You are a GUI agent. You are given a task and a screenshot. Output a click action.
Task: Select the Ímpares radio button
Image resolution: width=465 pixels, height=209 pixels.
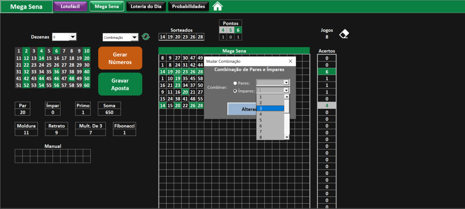tap(235, 91)
